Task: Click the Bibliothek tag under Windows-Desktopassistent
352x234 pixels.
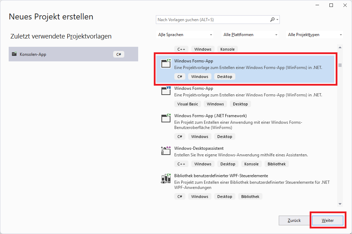Action: [276, 164]
